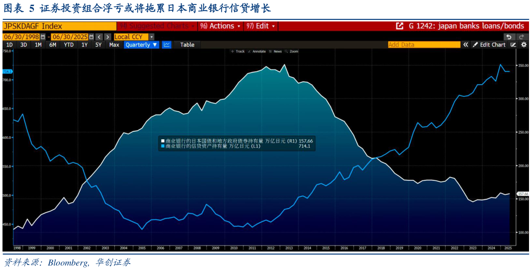
Task: Step forward with the right date arrow
Action: pos(108,37)
